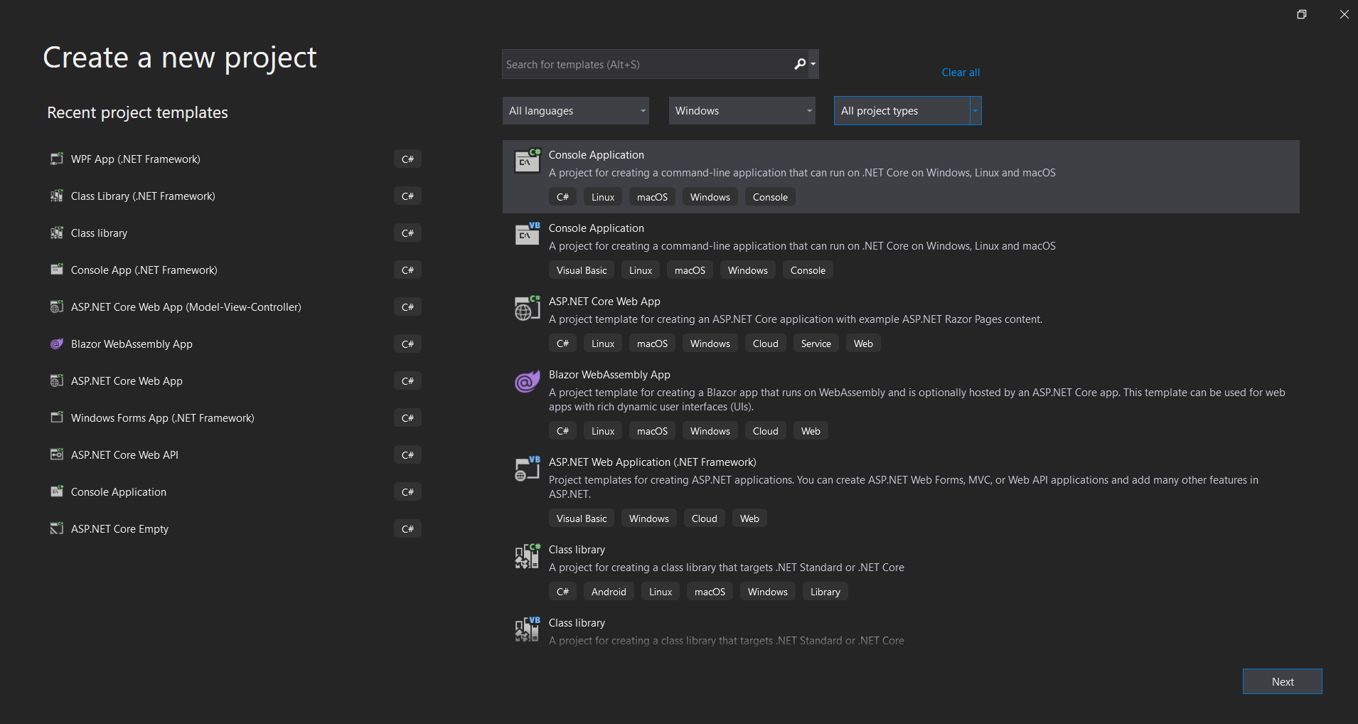Click the purple Blazor WebAssembly App icon in template list
Image resolution: width=1358 pixels, height=724 pixels.
(528, 381)
